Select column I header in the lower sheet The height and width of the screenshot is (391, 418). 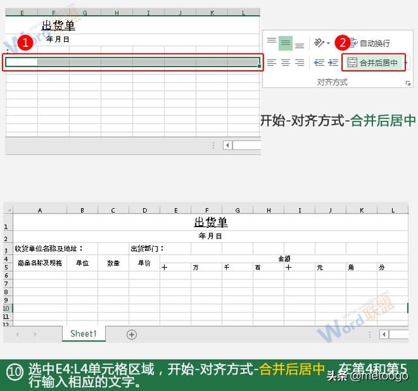click(300, 210)
